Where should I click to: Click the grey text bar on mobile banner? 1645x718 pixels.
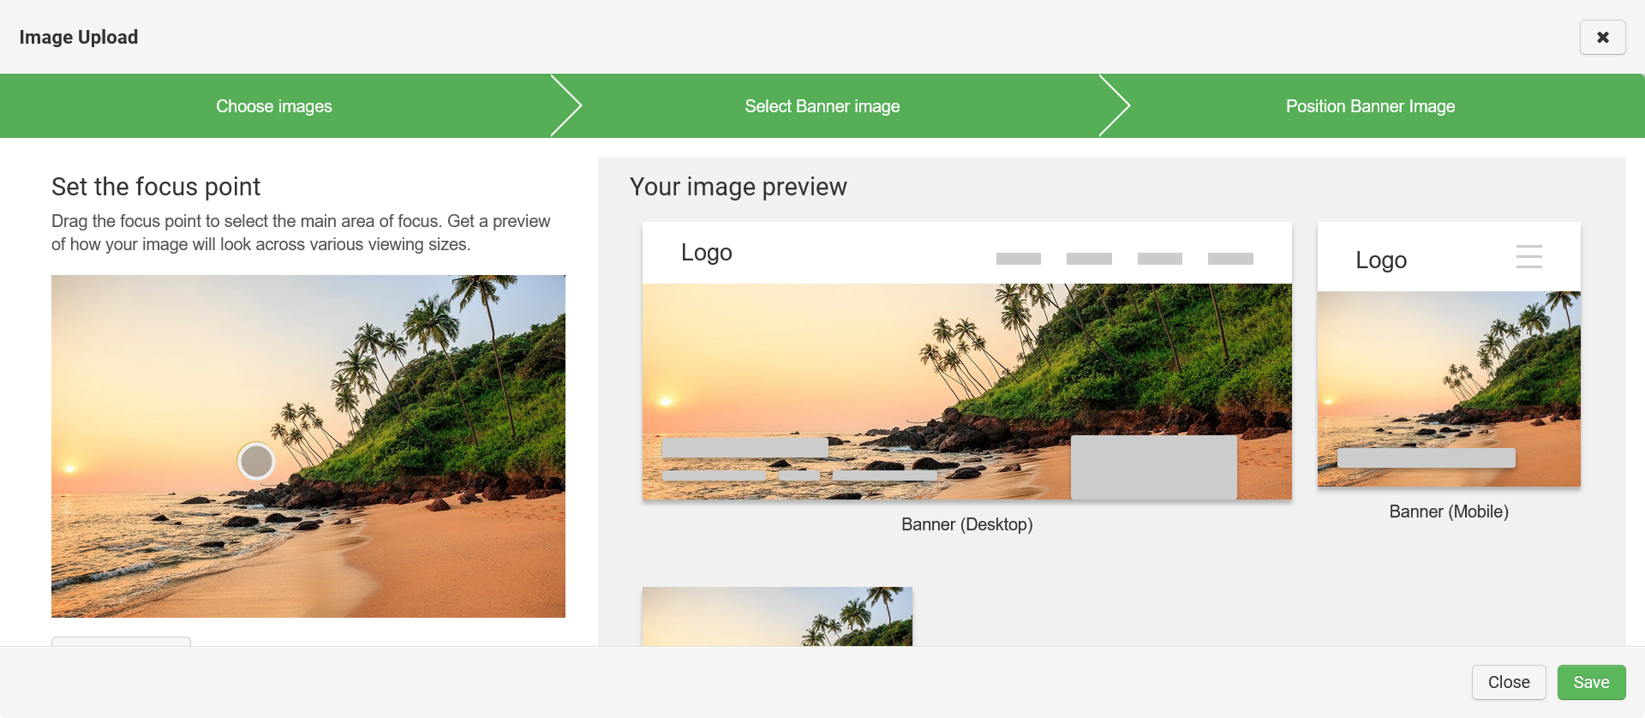click(1426, 458)
